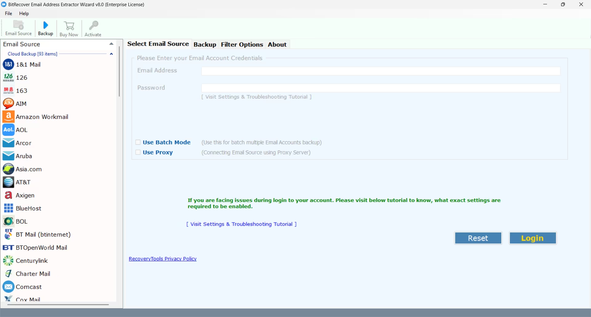Select the BTOpenWorld Mail icon
The width and height of the screenshot is (591, 317).
tap(8, 247)
